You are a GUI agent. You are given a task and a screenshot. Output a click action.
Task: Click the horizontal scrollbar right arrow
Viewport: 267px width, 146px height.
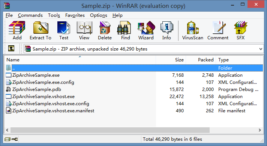coord(259,130)
